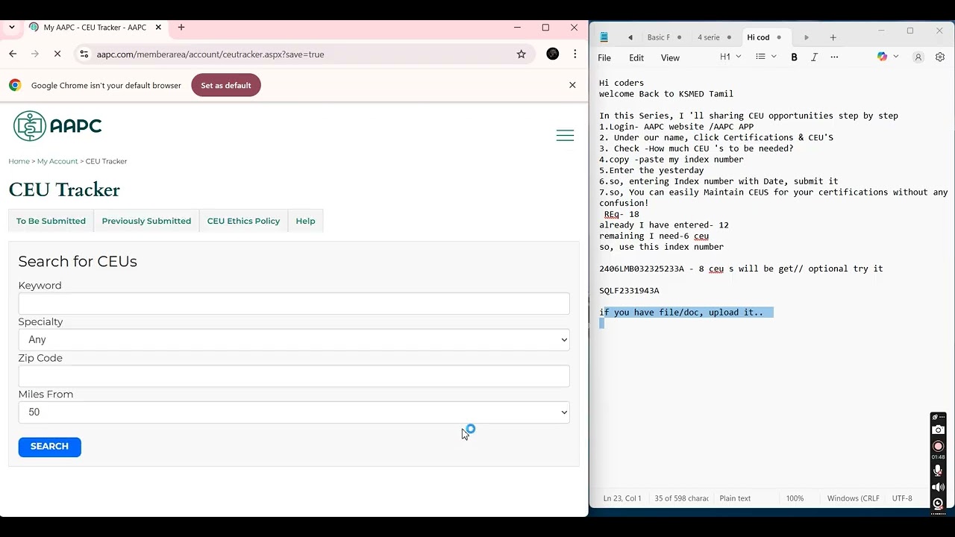955x537 pixels.
Task: Click the 'Hi coders' line in Notepad
Action: [x=621, y=83]
